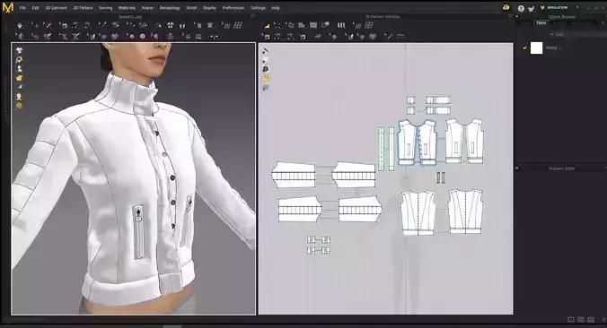Click the Marvelous Designer logo
Viewport: 607px width, 328px height.
pos(8,8)
